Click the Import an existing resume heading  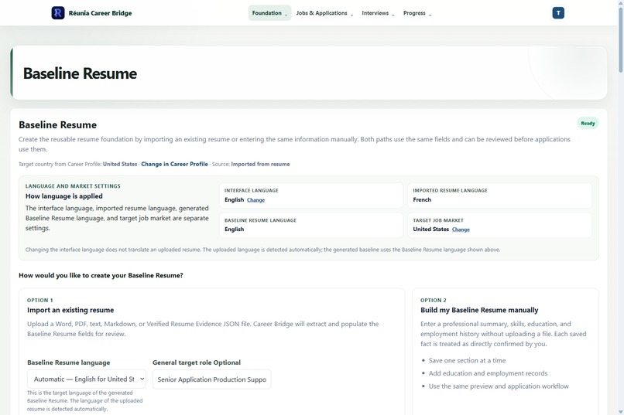[70, 310]
